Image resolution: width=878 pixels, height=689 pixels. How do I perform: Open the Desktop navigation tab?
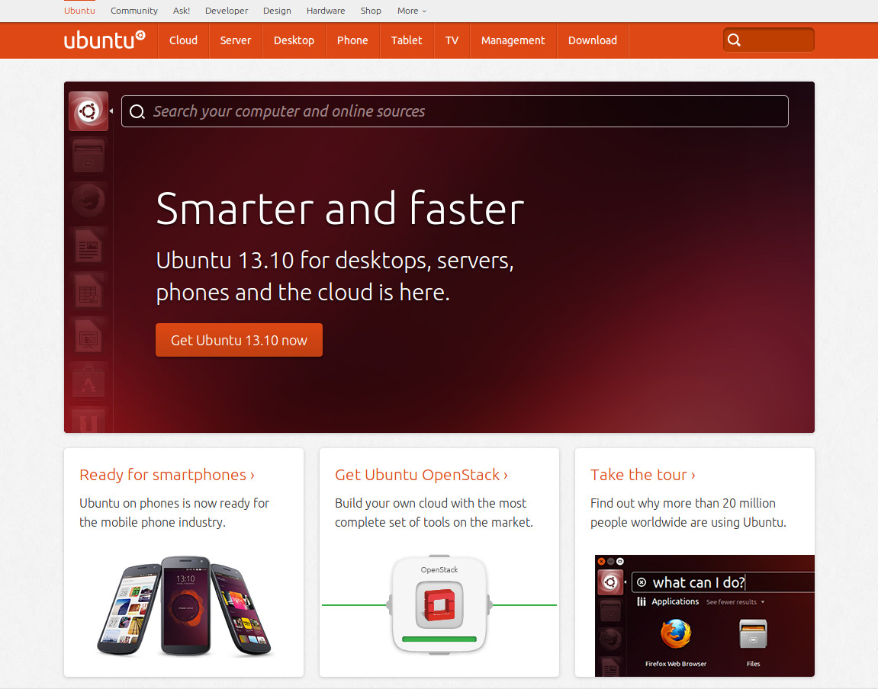click(x=294, y=40)
